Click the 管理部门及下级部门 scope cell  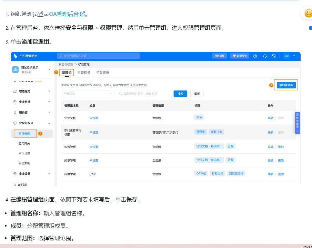click(165, 132)
